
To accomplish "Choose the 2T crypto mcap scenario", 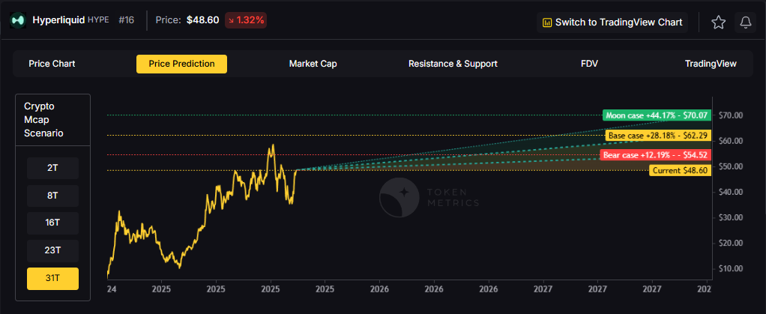I will tap(52, 168).
